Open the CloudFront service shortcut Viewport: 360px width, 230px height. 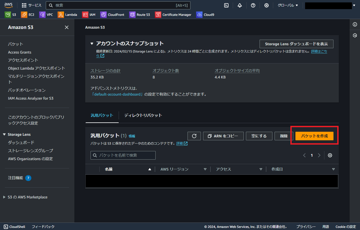(112, 14)
